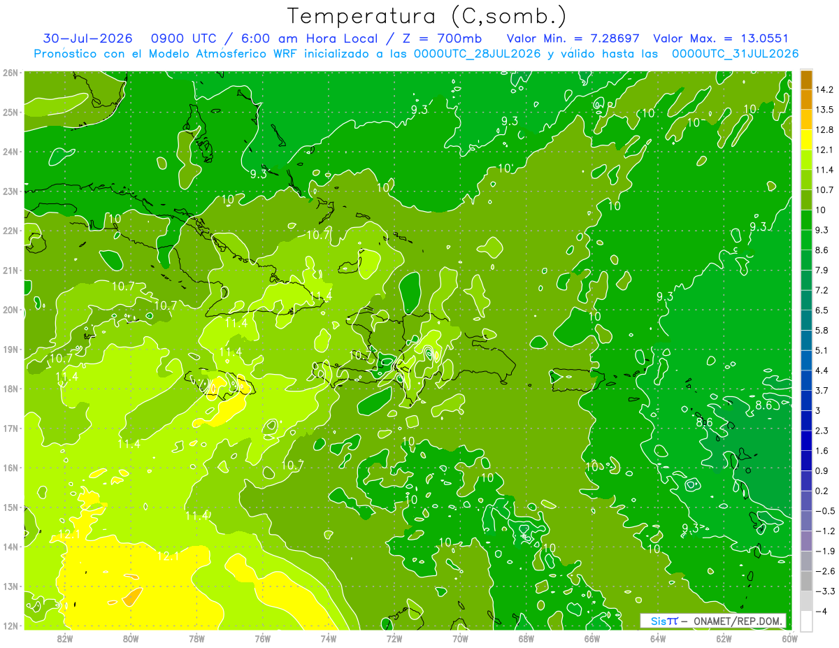The height and width of the screenshot is (648, 839).
Task: Click the "0000UTC_28JUL2026" initialization time
Action: (478, 54)
